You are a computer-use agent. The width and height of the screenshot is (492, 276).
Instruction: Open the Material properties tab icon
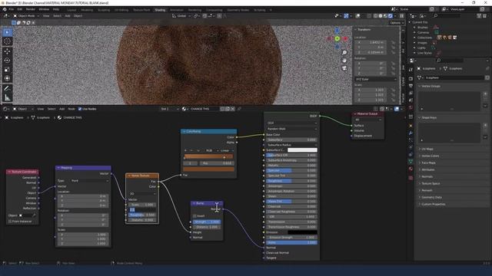pos(411,169)
